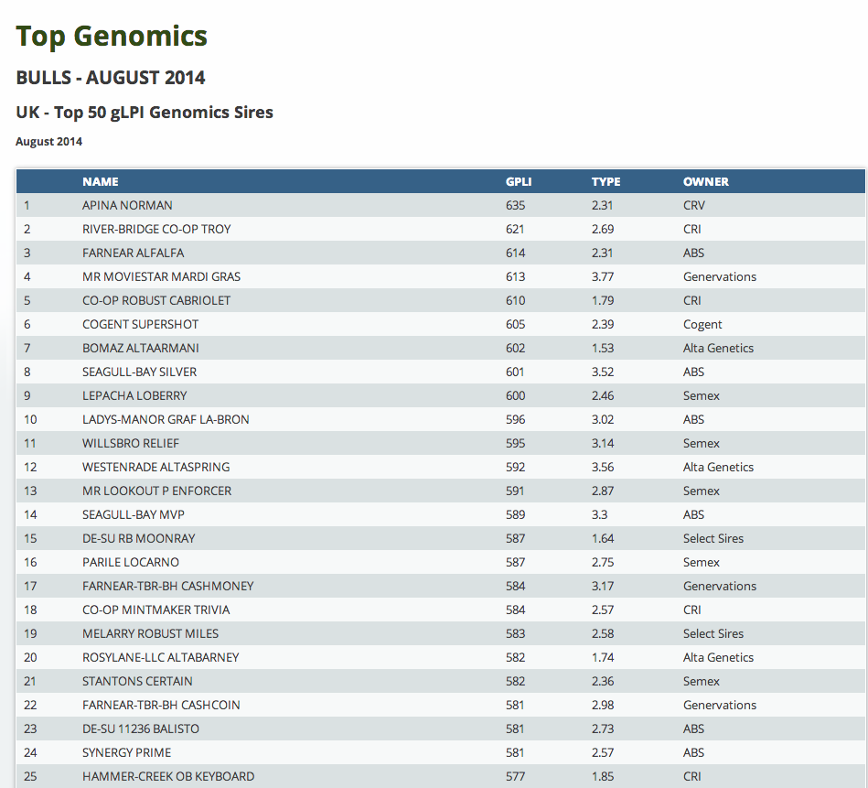The height and width of the screenshot is (788, 868).
Task: Click the CRV owner cell
Action: coord(694,205)
